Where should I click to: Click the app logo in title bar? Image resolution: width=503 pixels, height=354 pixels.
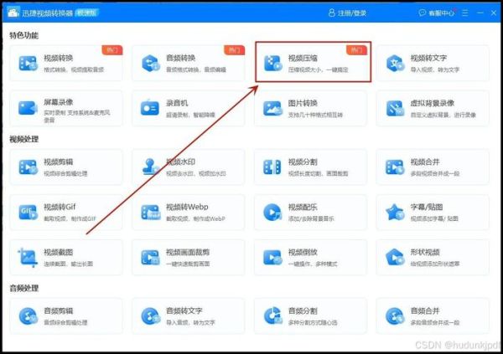tap(13, 13)
